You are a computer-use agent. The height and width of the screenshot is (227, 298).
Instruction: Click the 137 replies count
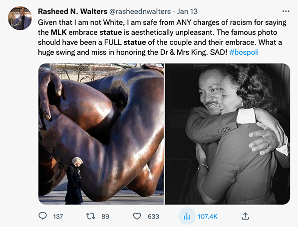(x=58, y=217)
